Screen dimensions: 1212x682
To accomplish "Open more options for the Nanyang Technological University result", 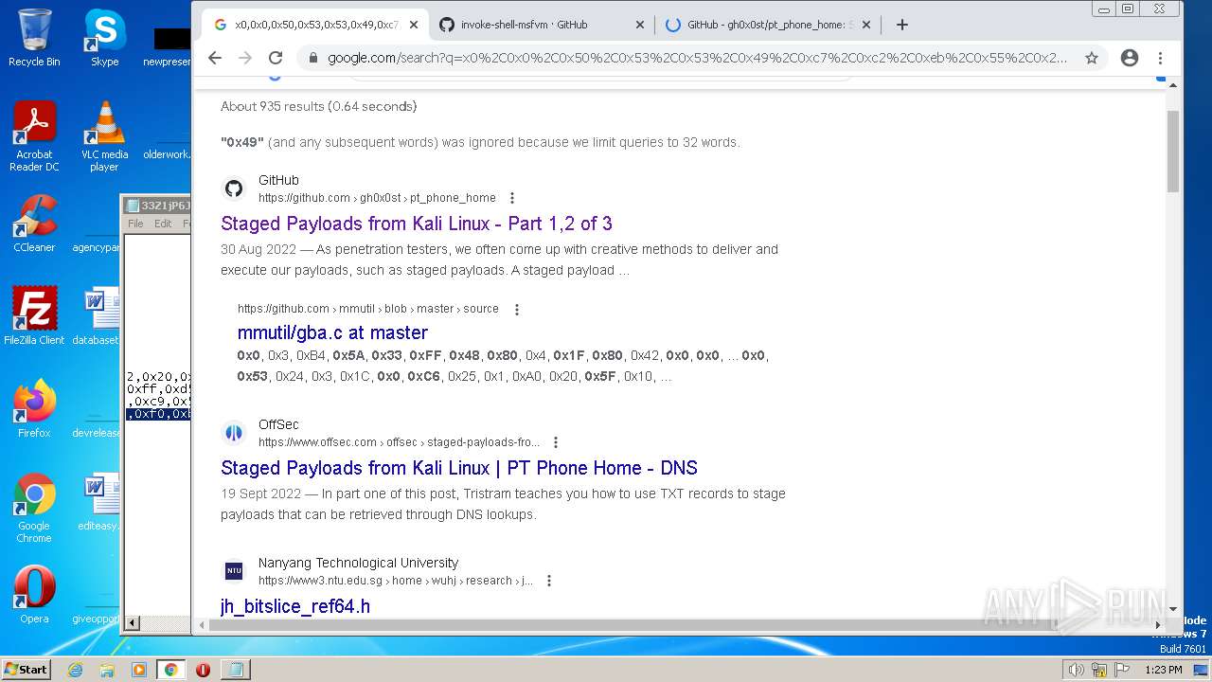I will (549, 581).
